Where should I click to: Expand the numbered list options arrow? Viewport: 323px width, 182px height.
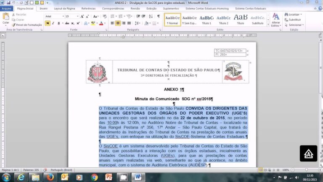(x=124, y=16)
